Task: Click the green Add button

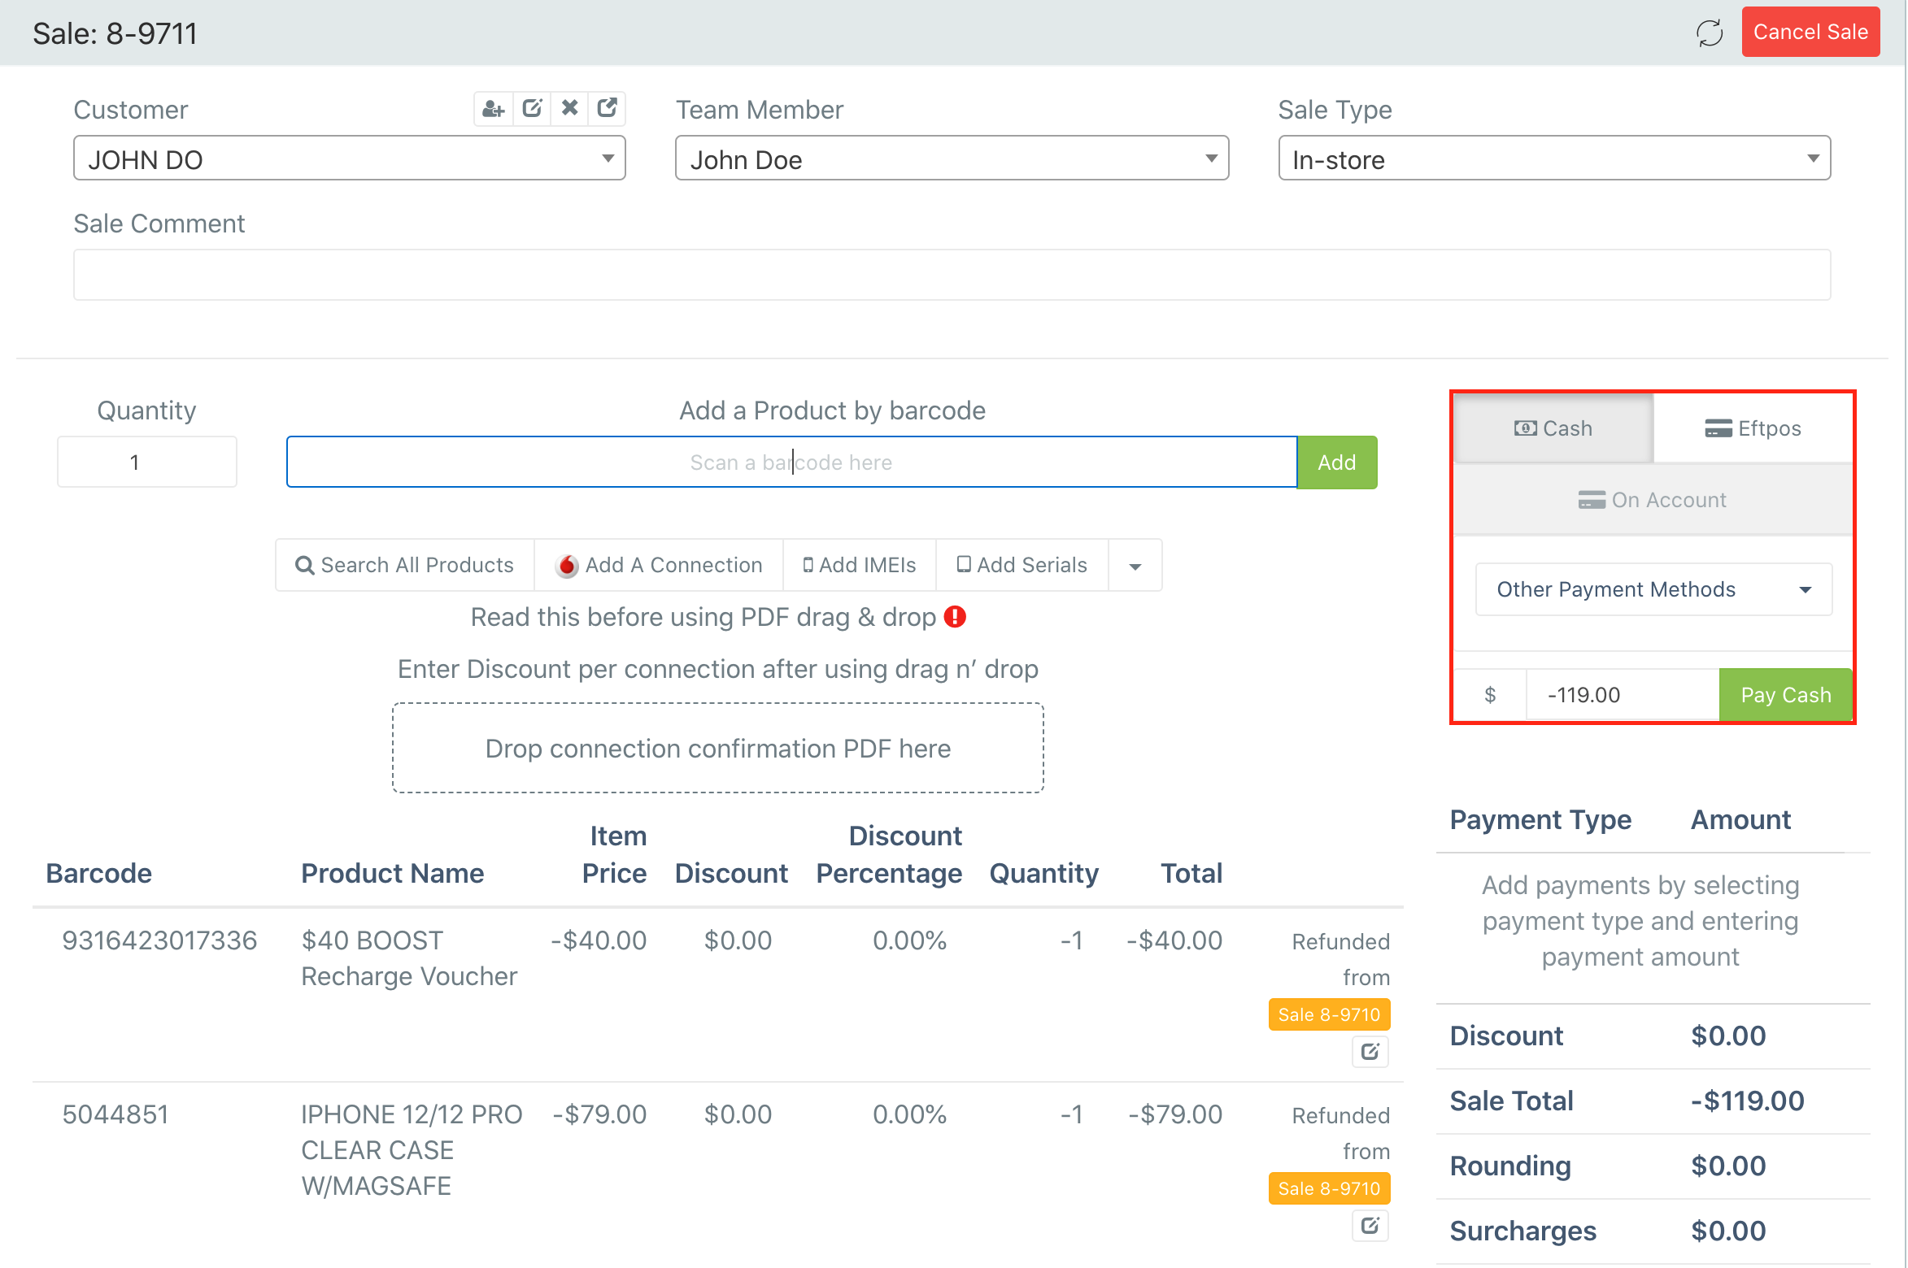Action: click(1337, 462)
